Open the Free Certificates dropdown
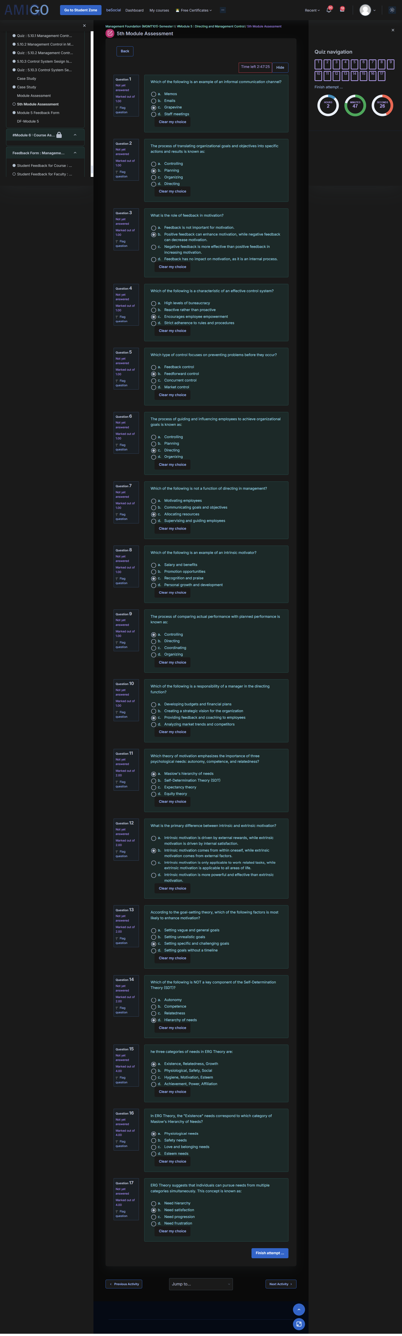 coord(194,10)
